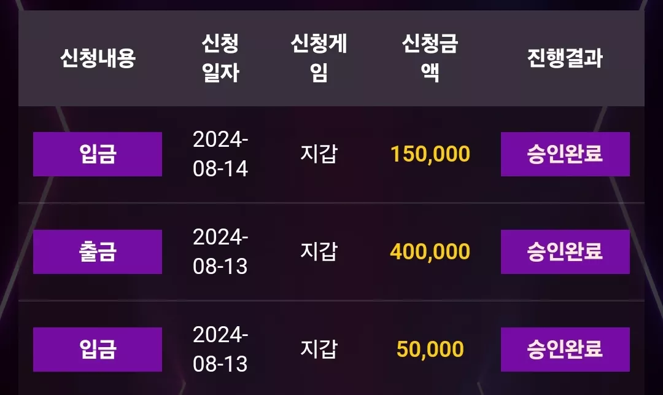Viewport: 663px width, 395px height.
Task: Click the 신청게임 column header
Action: pyautogui.click(x=319, y=58)
